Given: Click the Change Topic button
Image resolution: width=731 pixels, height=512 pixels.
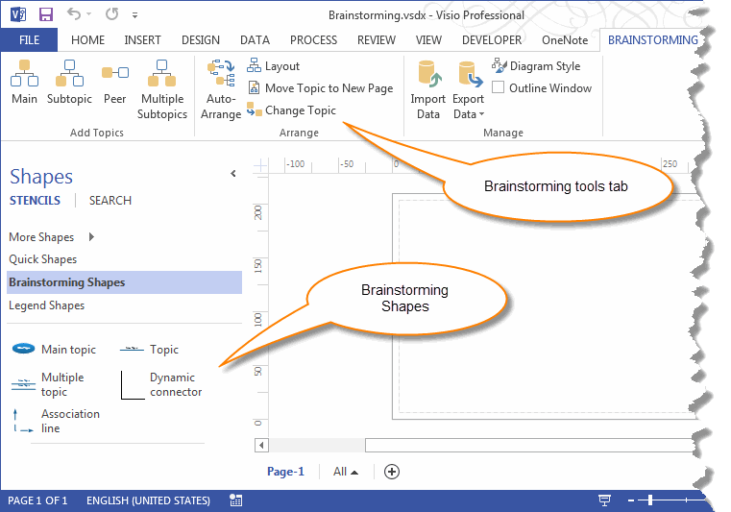Looking at the screenshot, I should (x=292, y=110).
